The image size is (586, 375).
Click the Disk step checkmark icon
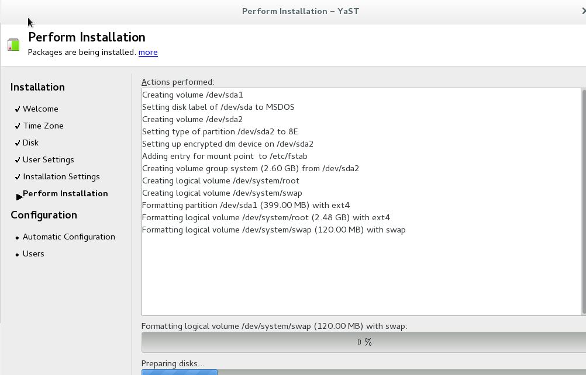pos(18,143)
